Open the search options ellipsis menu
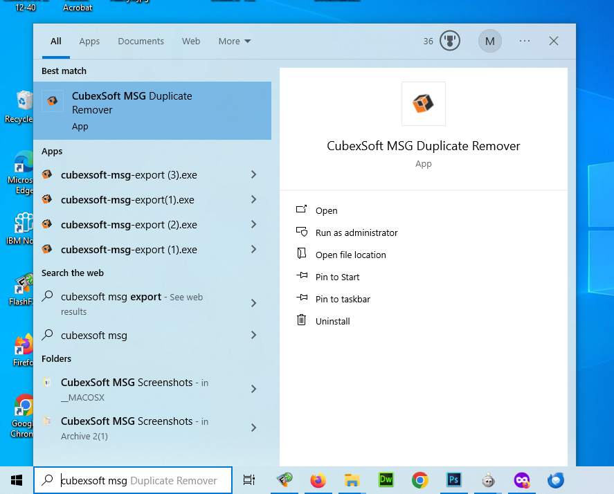Image resolution: width=614 pixels, height=494 pixels. pos(525,42)
